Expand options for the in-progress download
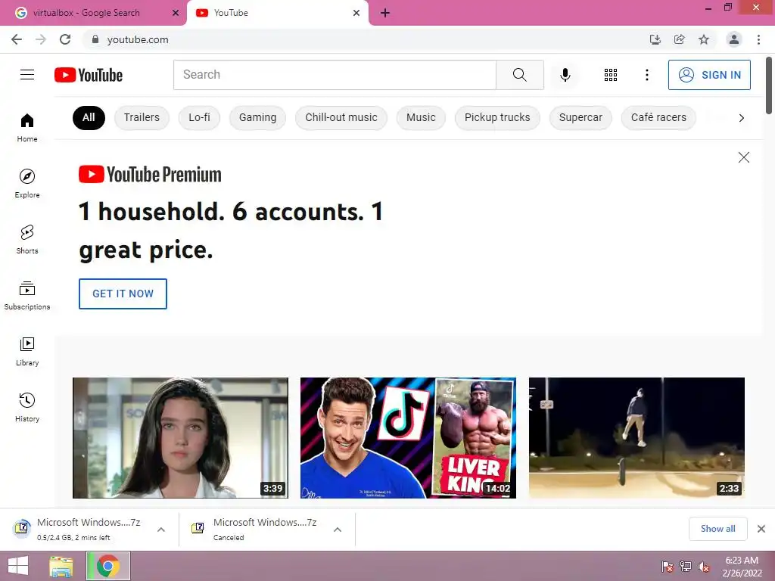The image size is (775, 581). pos(161,529)
